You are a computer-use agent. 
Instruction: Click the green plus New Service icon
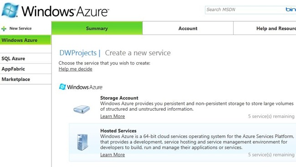click(4, 29)
